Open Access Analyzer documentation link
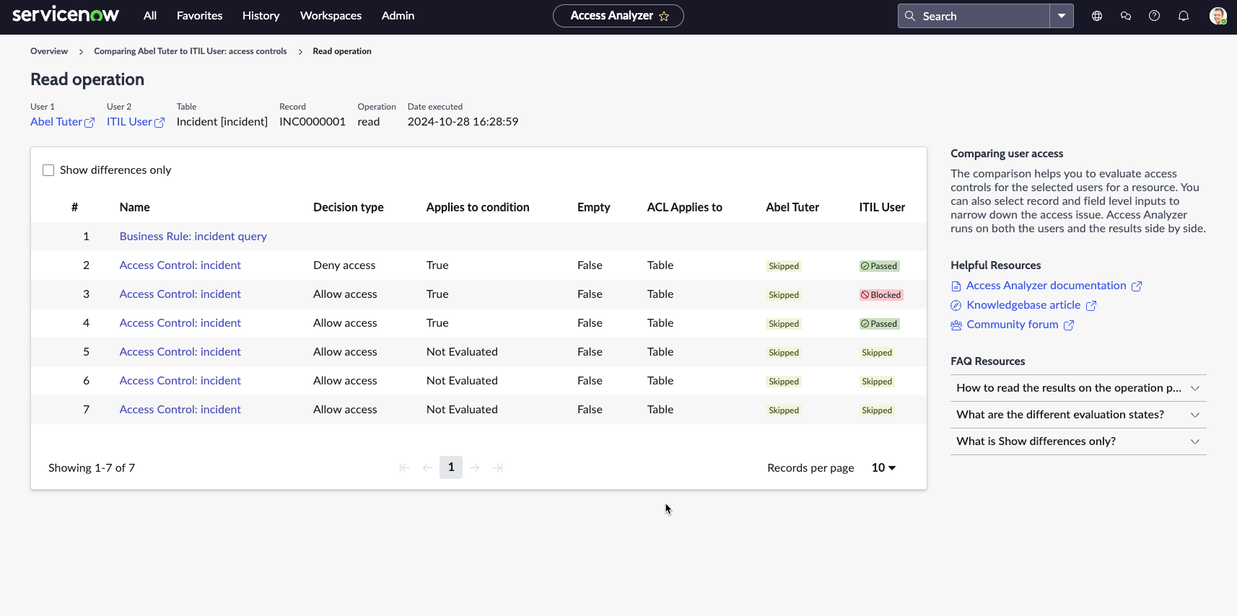Screen dimensions: 1237x616 pos(1046,286)
